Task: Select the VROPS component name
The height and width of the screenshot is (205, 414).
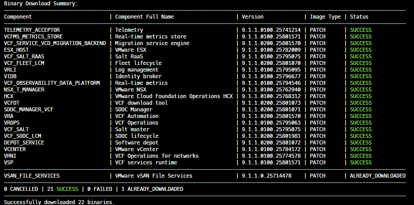Action: (x=11, y=122)
